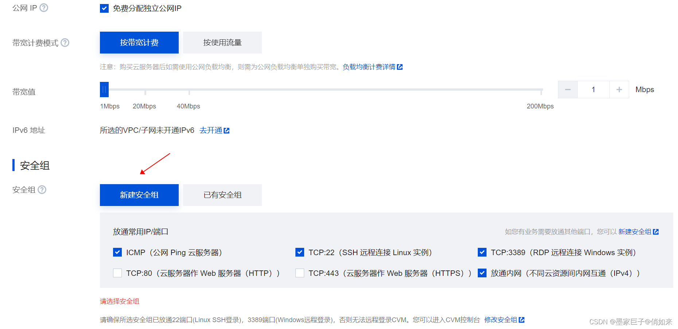Viewport: 678px width, 329px height.
Task: Select the 已有安全组 tab
Action: (x=222, y=195)
